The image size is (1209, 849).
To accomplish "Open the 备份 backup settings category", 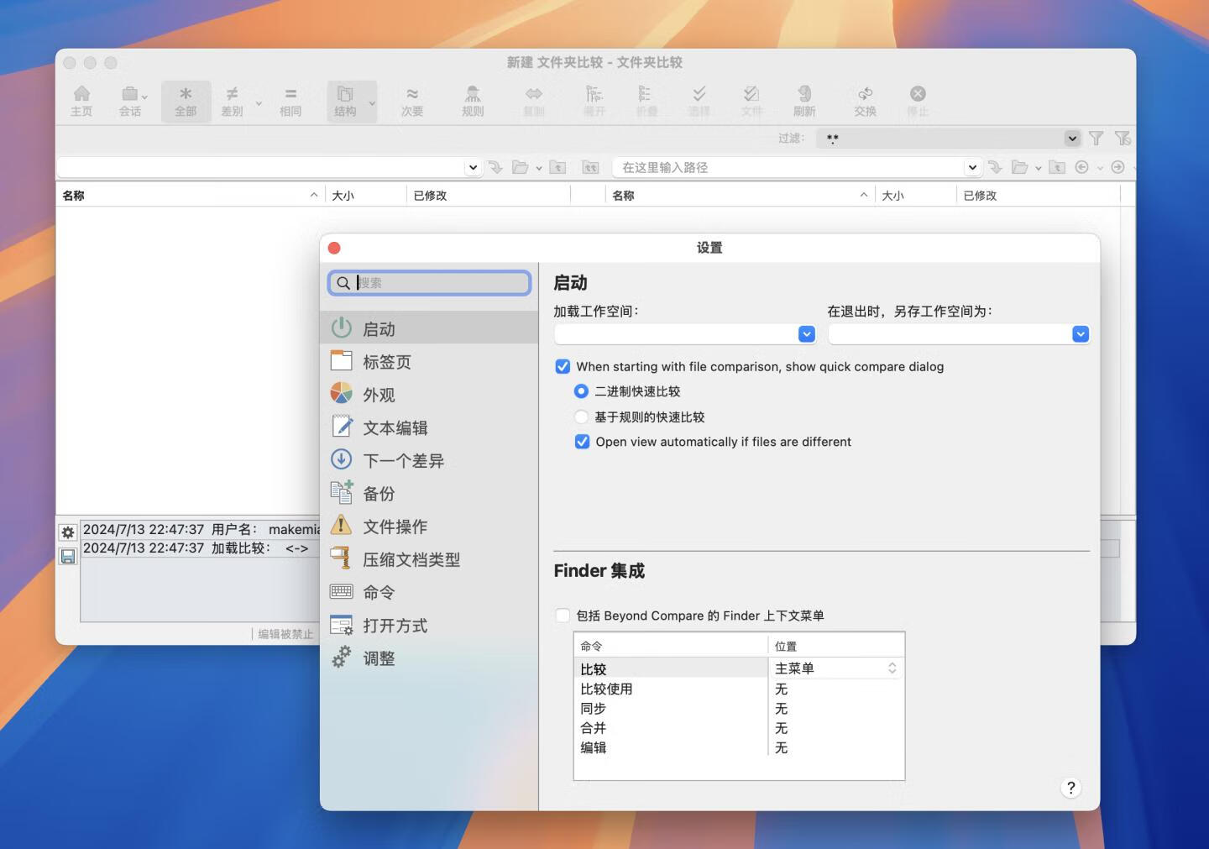I will pyautogui.click(x=429, y=494).
